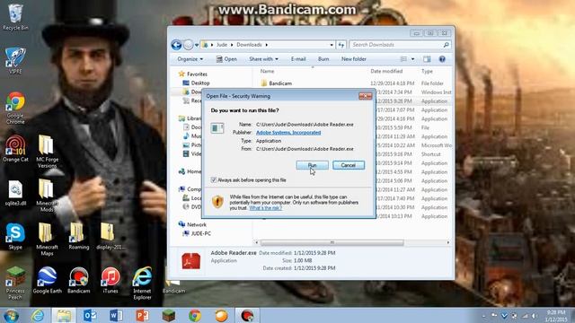Sort by the Name column header
Viewport: 575px width, 323px height.
tap(268, 72)
